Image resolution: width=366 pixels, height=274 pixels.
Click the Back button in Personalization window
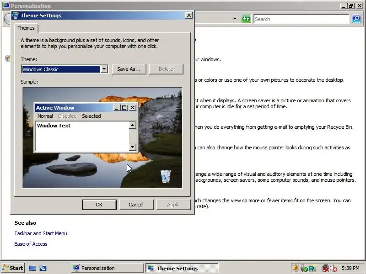[7, 19]
